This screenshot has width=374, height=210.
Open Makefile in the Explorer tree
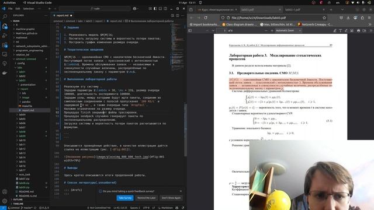(x=27, y=106)
